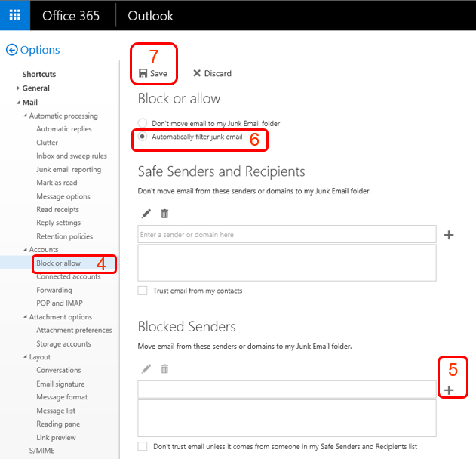476x459 pixels.
Task: Expand the General section in sidebar
Action: [x=18, y=88]
